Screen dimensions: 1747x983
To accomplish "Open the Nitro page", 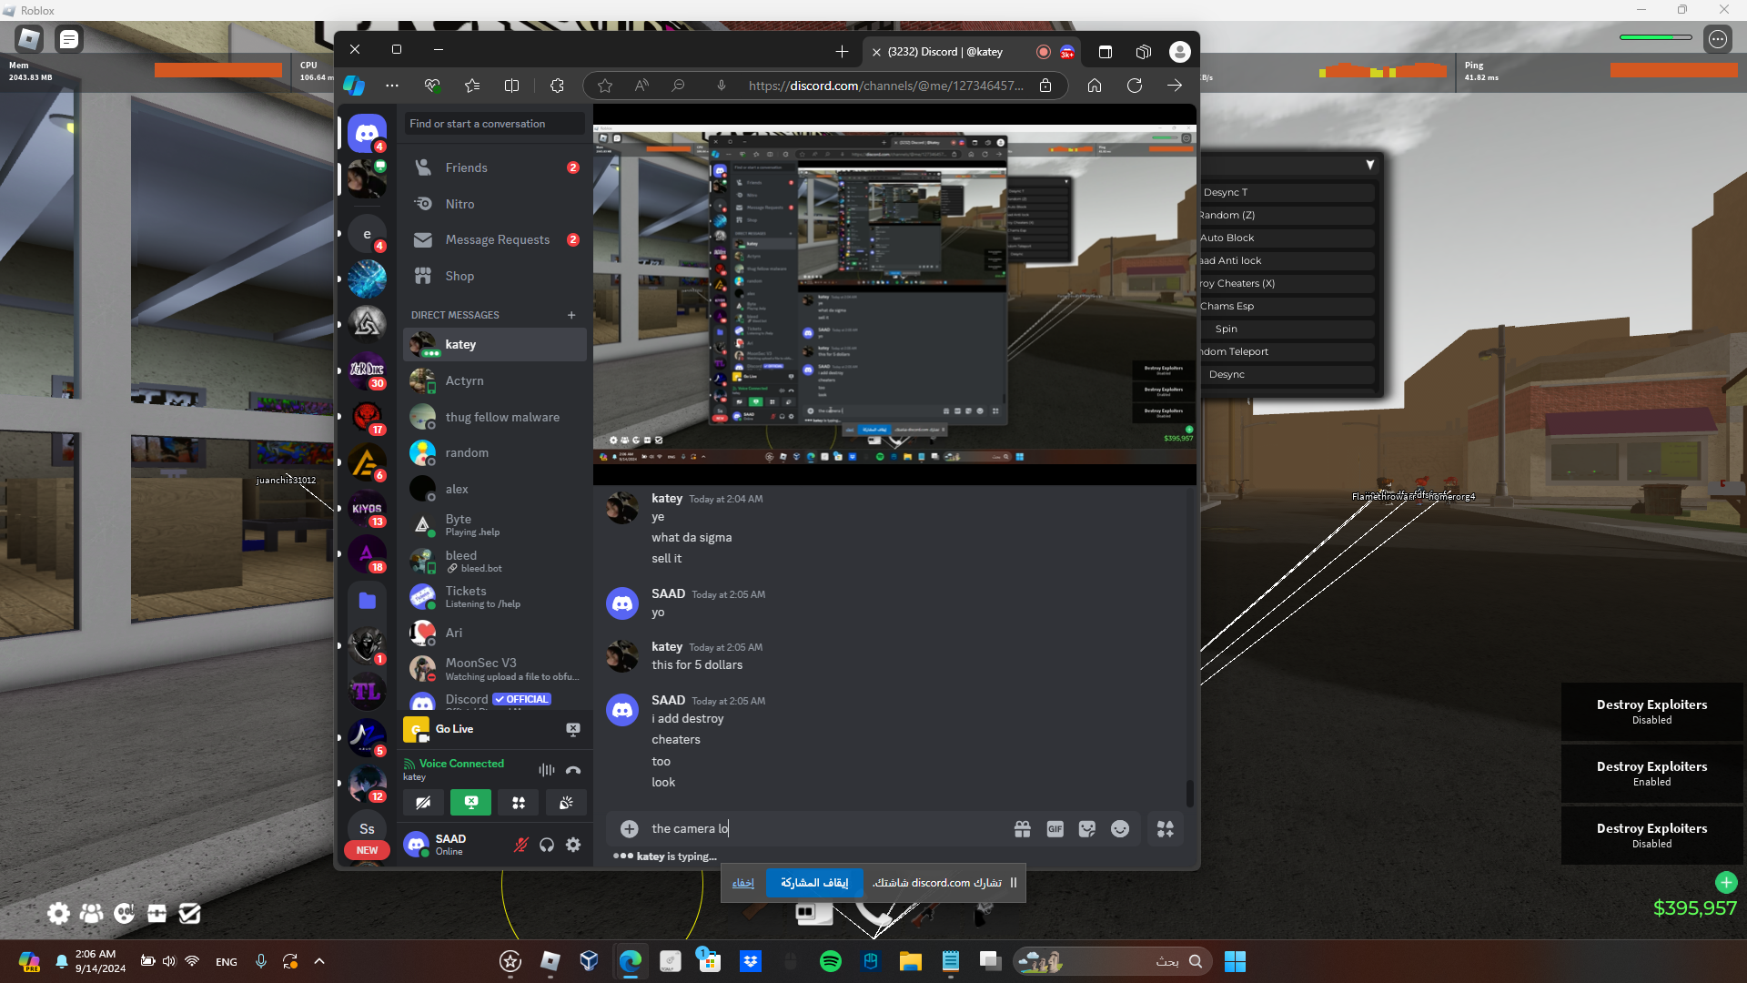I will [495, 204].
